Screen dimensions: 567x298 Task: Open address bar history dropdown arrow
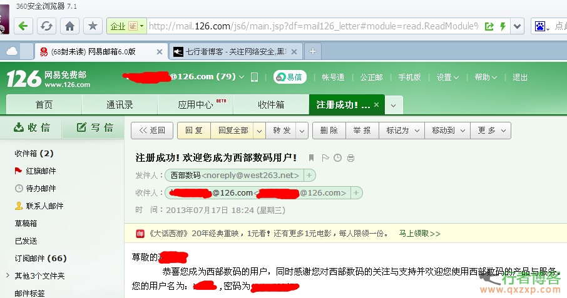518,26
